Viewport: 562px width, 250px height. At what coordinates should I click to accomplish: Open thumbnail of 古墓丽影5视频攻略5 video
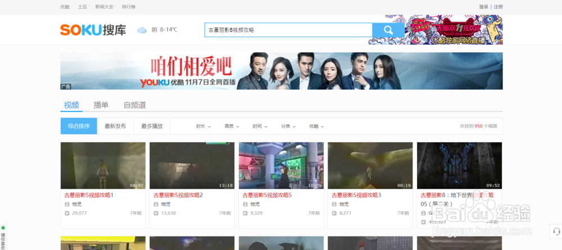coord(282,166)
